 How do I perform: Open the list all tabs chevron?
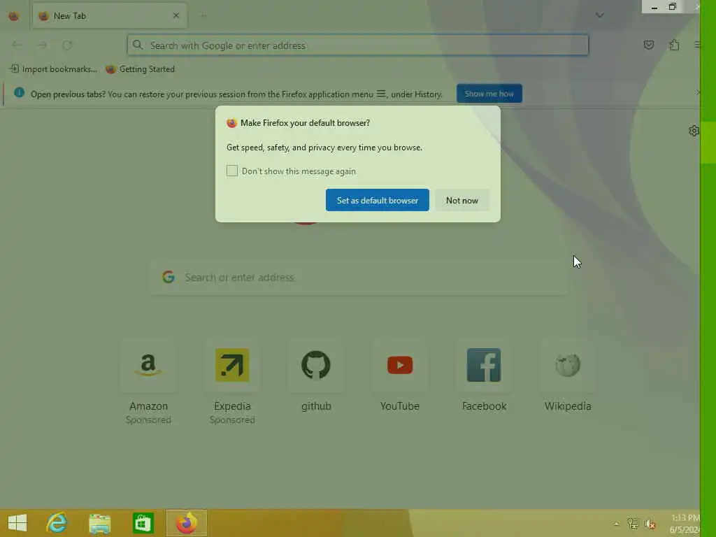coord(599,15)
